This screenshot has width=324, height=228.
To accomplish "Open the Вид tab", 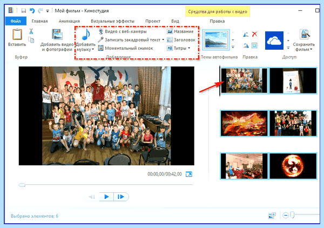I will (175, 21).
